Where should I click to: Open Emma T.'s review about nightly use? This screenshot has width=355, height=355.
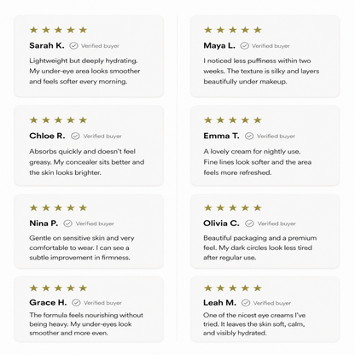click(x=265, y=146)
